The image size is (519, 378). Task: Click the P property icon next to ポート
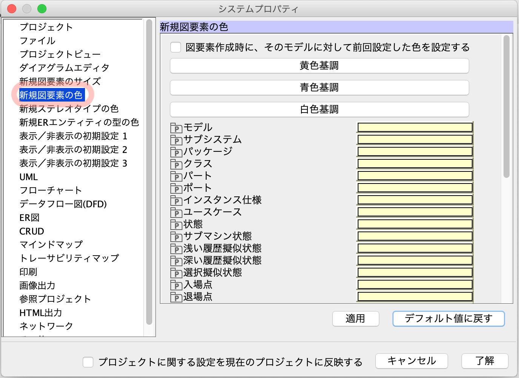pos(176,188)
